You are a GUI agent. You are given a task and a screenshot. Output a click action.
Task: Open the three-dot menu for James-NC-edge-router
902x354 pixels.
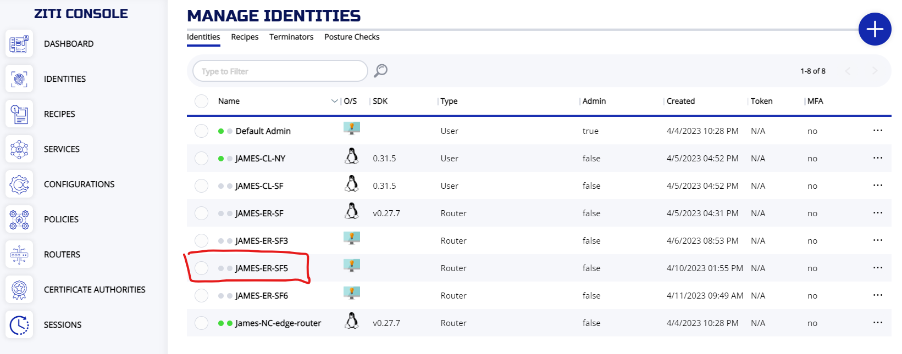pyautogui.click(x=877, y=323)
